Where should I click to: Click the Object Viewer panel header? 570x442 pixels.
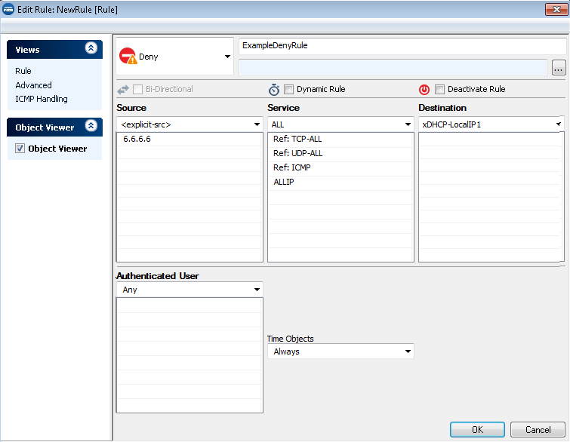[54, 127]
